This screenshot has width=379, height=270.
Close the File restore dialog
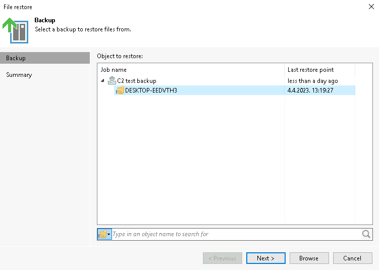[x=371, y=7]
